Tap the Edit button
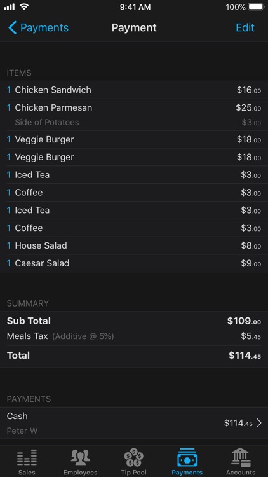Viewport: 268px width, 477px height. (x=245, y=28)
